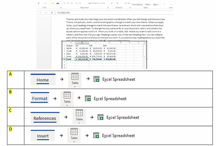
Task: Click the Table icon in option D
Action: click(74, 133)
